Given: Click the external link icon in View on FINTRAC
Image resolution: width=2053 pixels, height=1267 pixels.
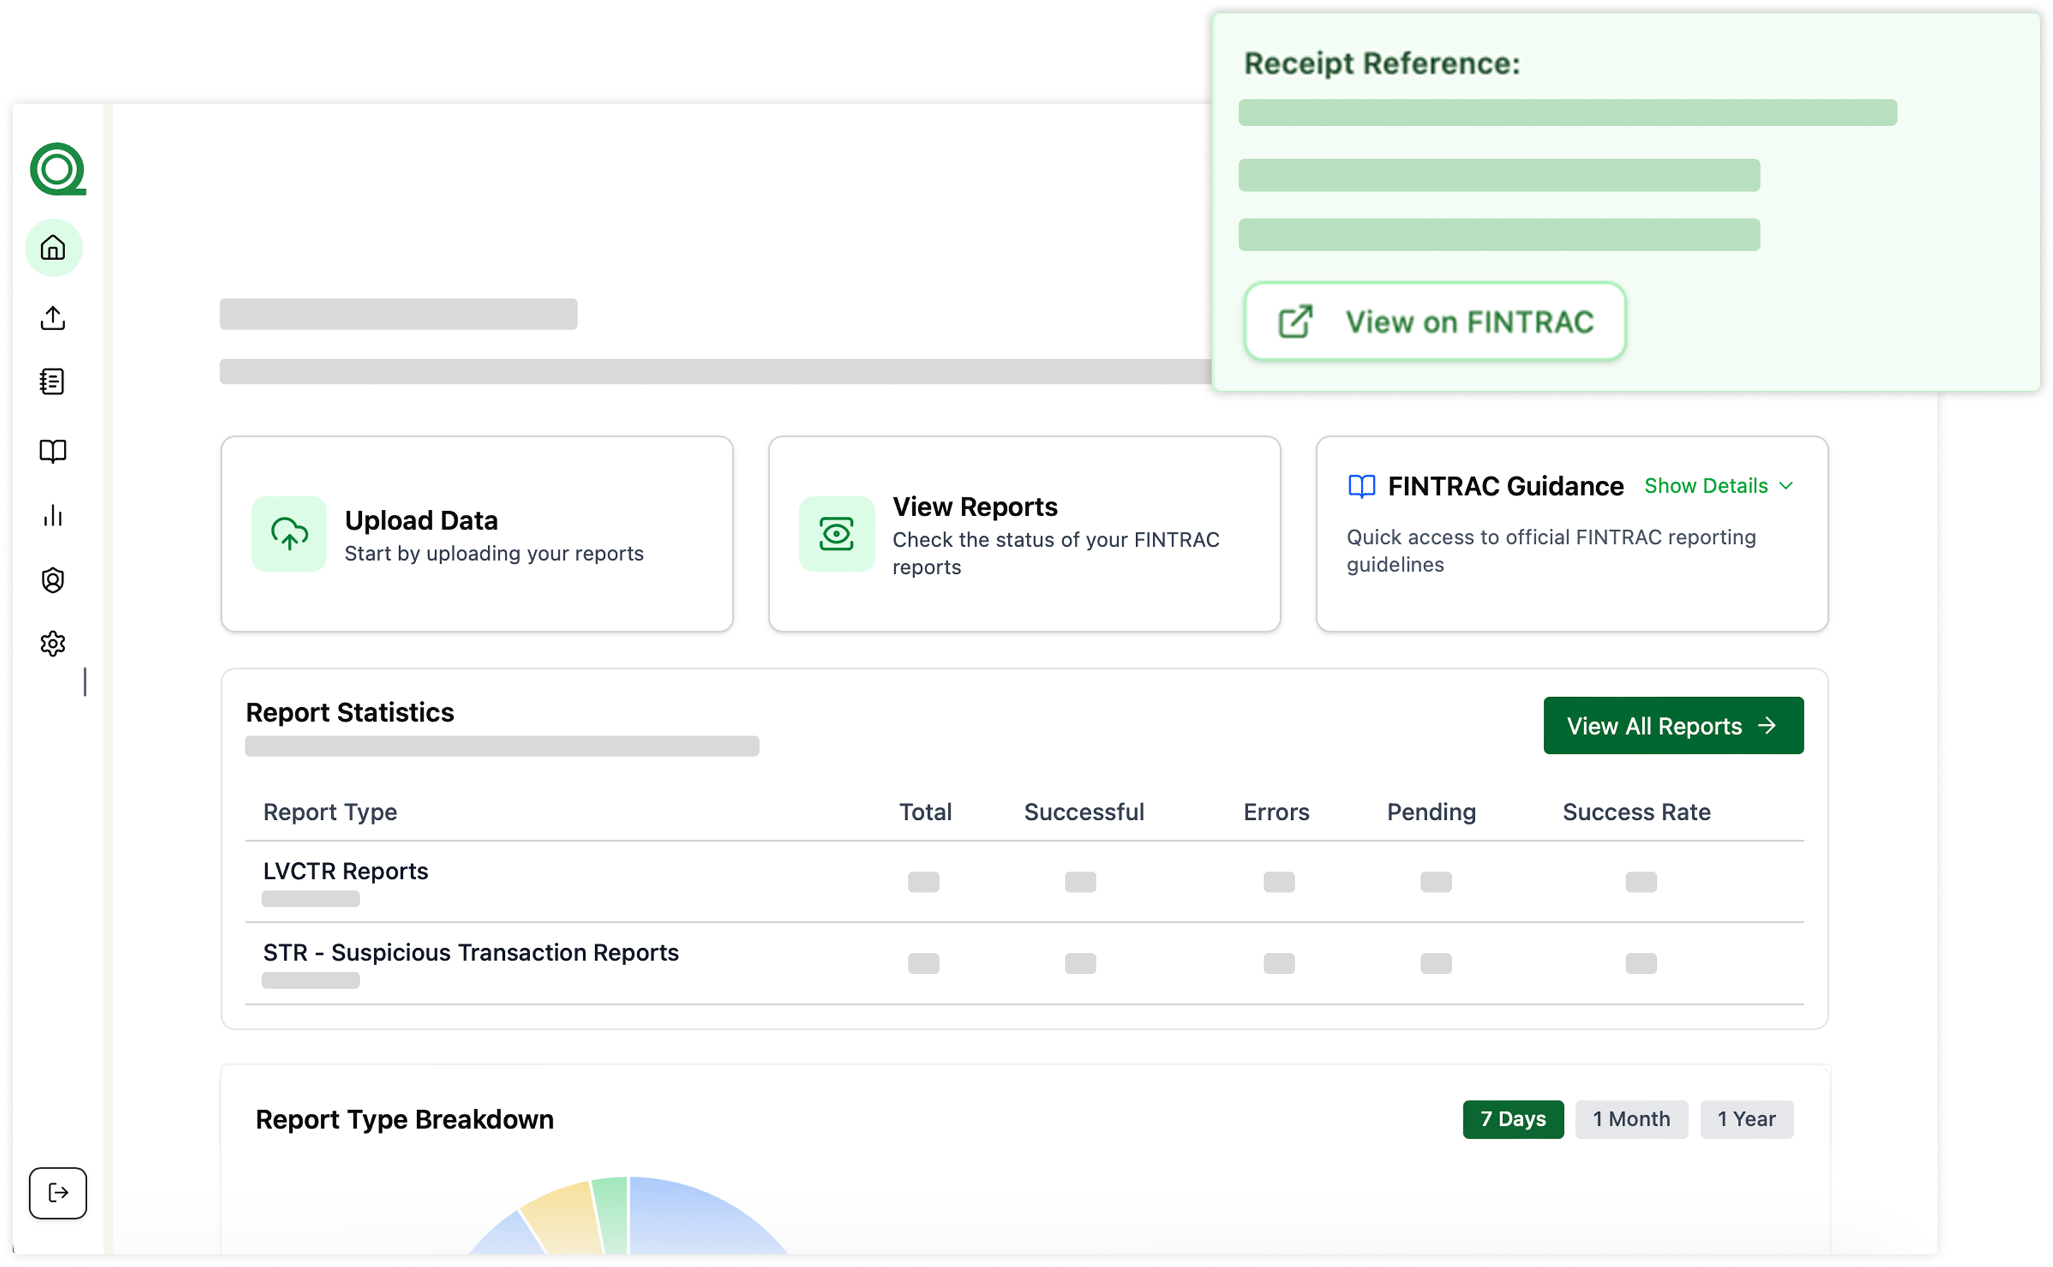Looking at the screenshot, I should point(1294,322).
